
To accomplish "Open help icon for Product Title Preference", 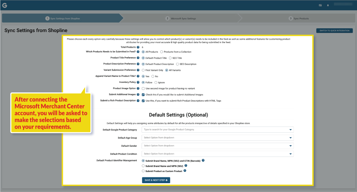I will tap(138, 58).
